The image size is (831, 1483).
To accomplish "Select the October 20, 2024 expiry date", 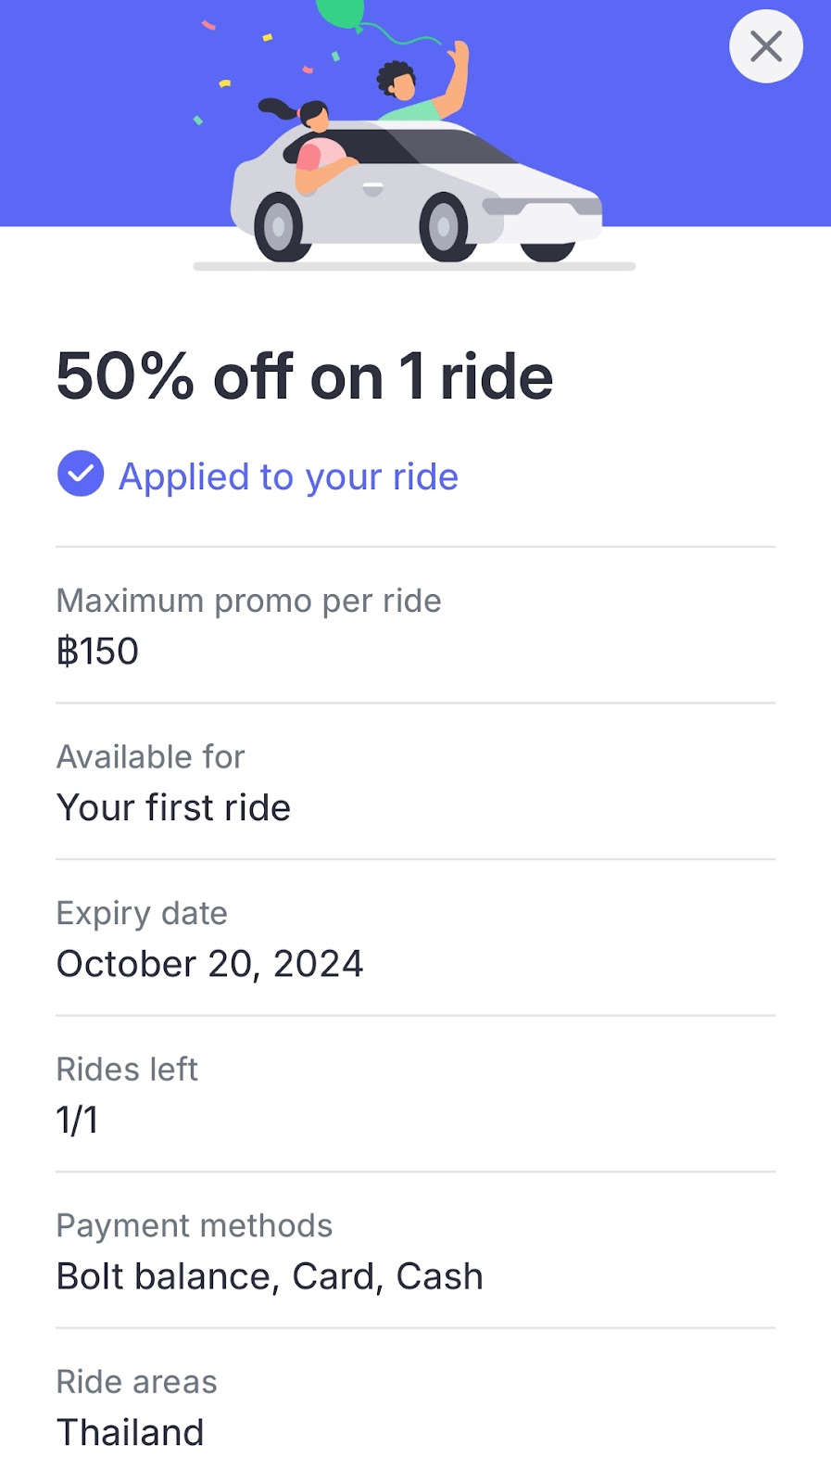I will (x=209, y=964).
